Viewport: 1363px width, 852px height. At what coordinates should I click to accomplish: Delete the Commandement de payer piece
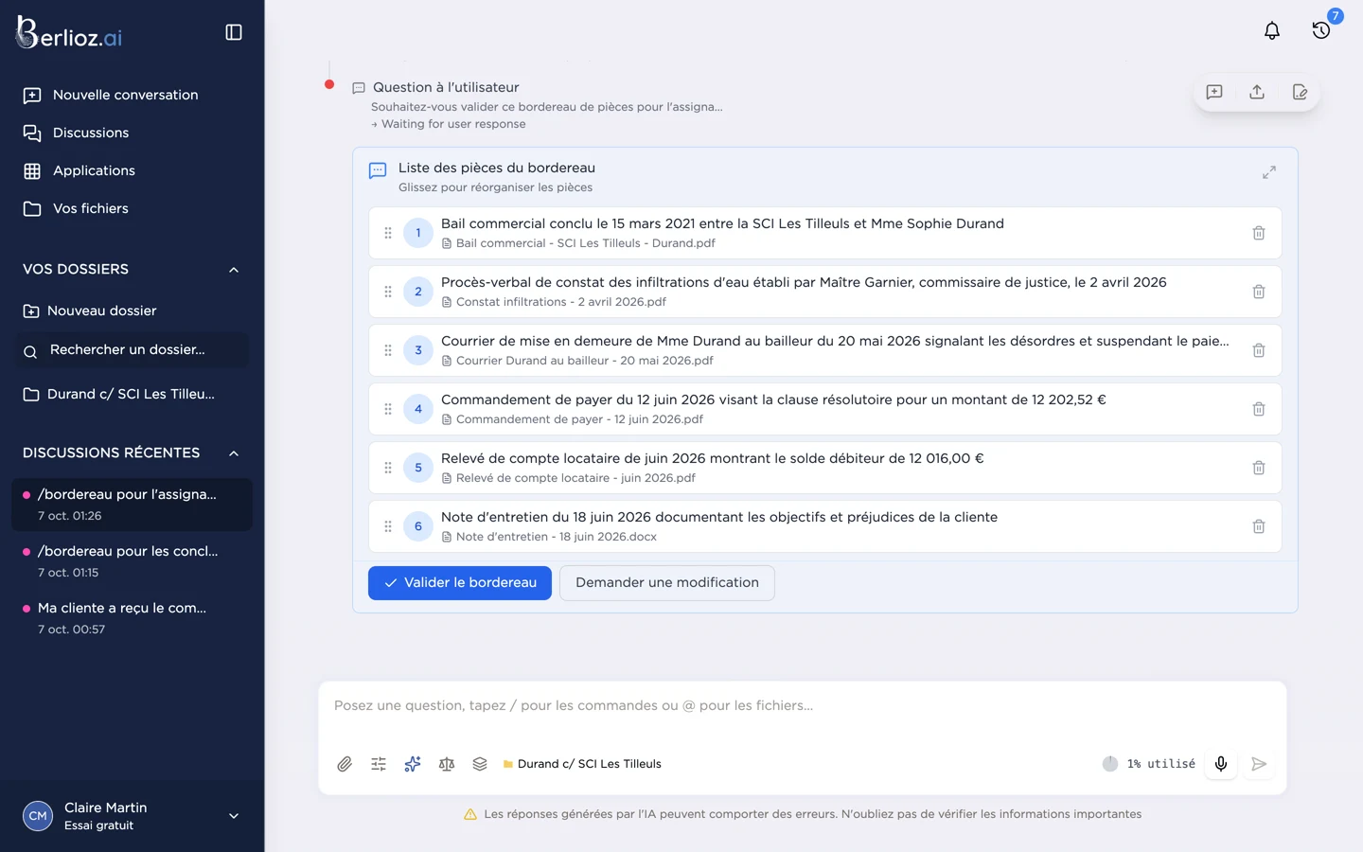pyautogui.click(x=1259, y=409)
